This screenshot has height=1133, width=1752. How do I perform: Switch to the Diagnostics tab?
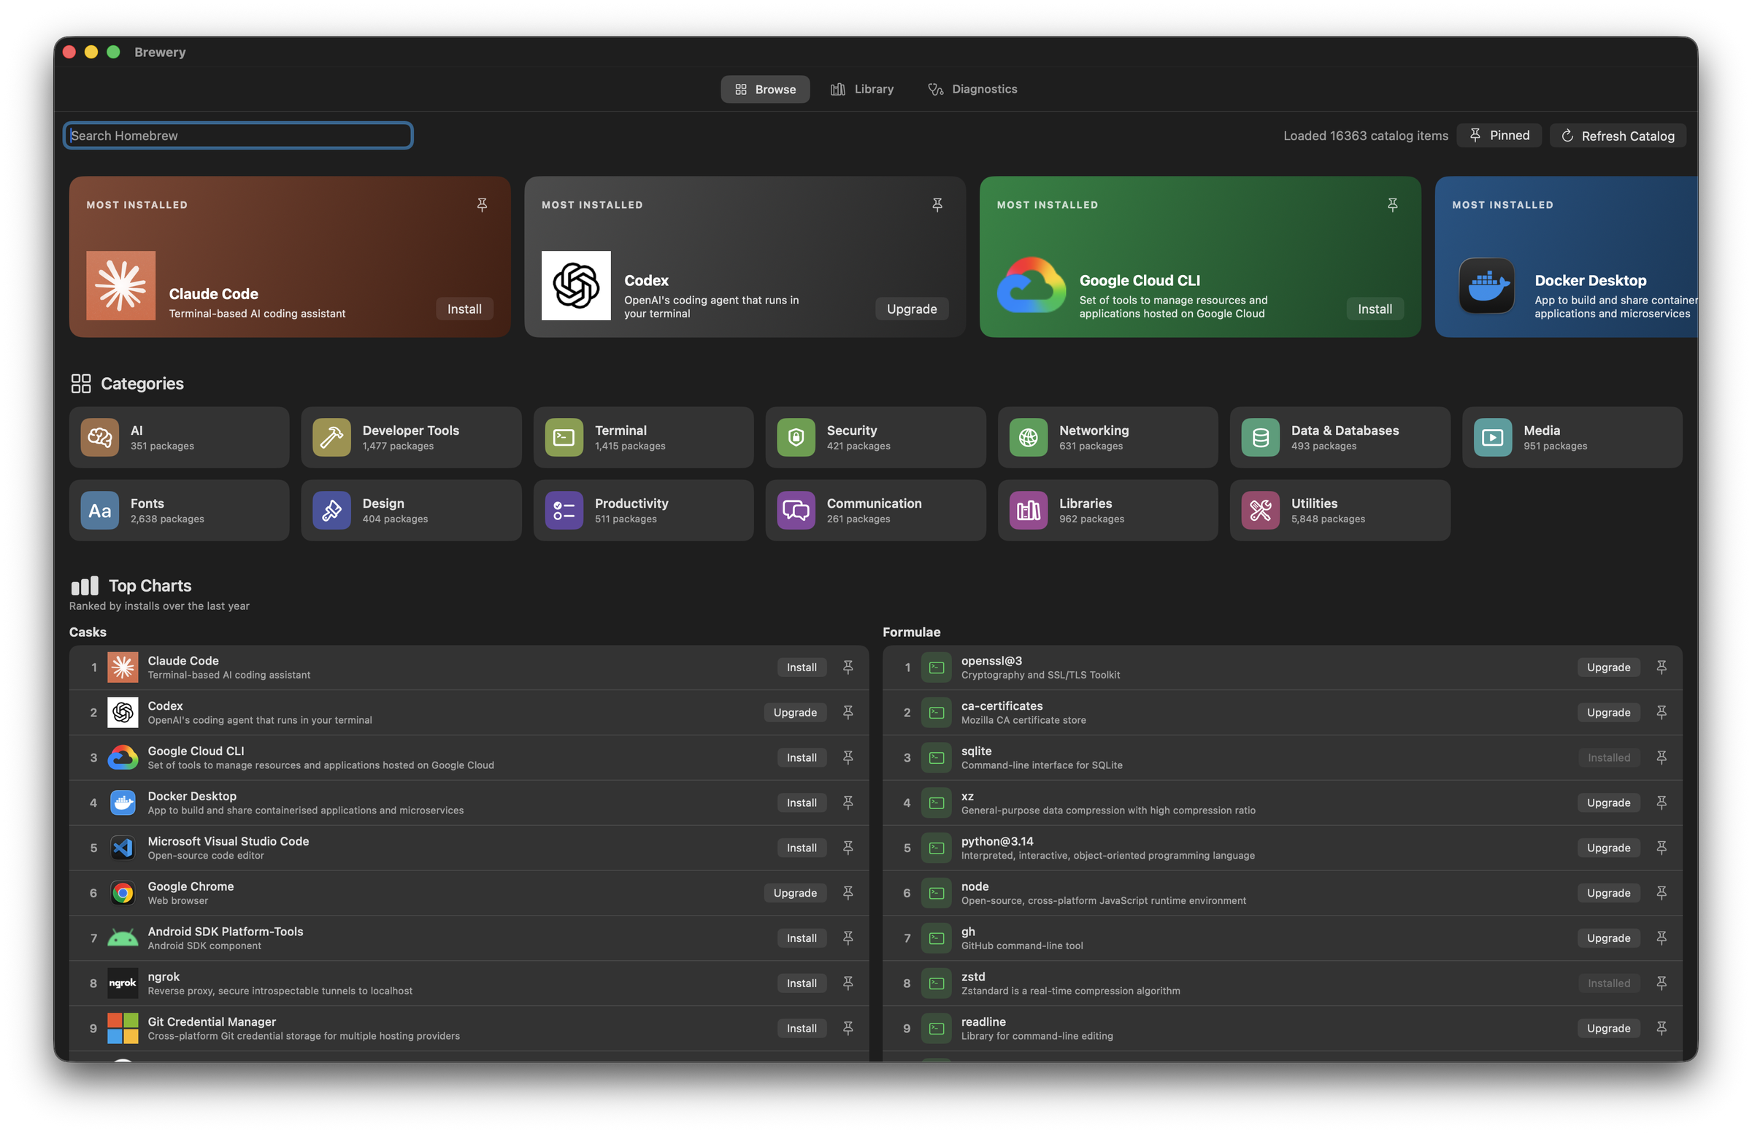point(972,89)
